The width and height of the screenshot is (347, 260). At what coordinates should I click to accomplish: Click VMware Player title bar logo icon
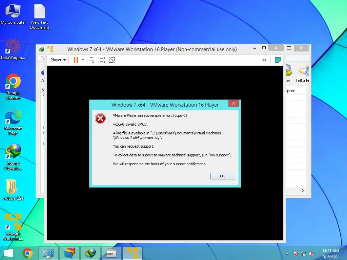tap(50, 49)
